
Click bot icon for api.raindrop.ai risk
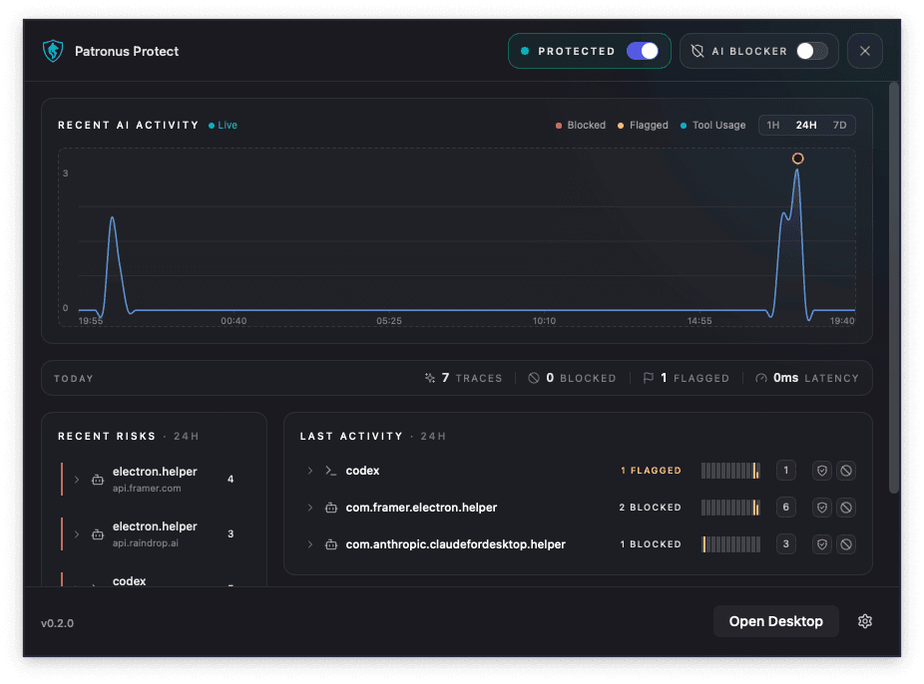[x=98, y=534]
